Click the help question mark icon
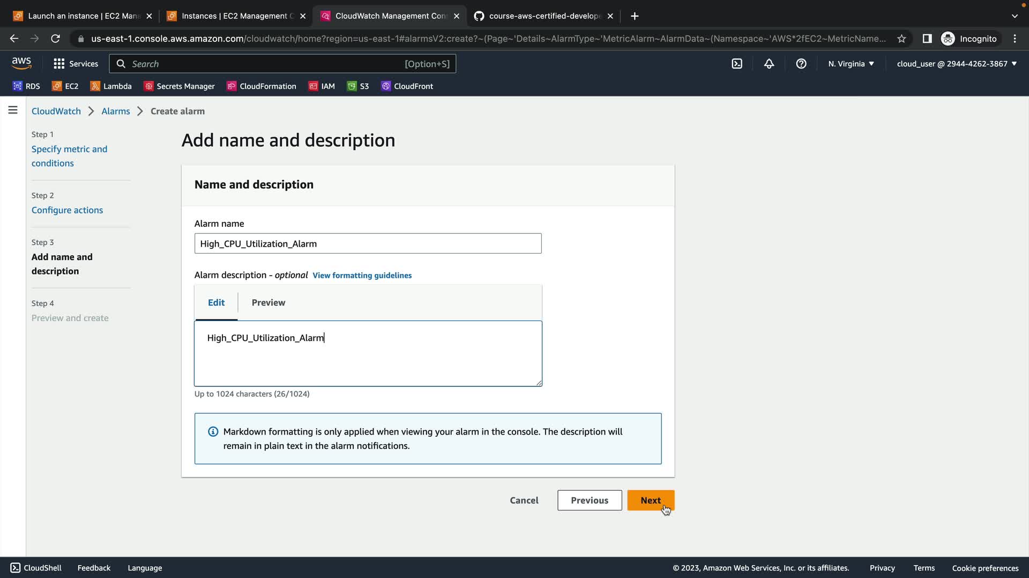The width and height of the screenshot is (1029, 578). coord(801,64)
